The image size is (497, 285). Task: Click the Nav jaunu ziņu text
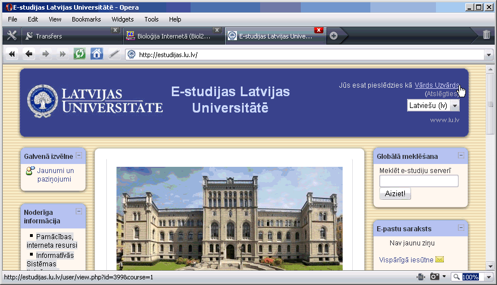coord(412,243)
